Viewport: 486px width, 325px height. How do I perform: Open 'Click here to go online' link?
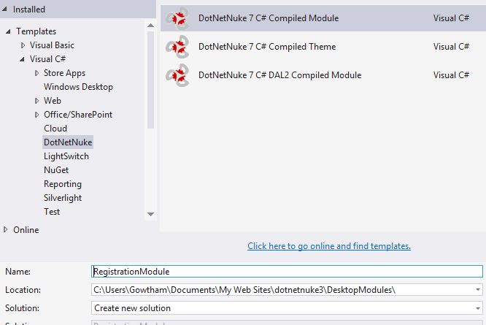[x=329, y=246]
